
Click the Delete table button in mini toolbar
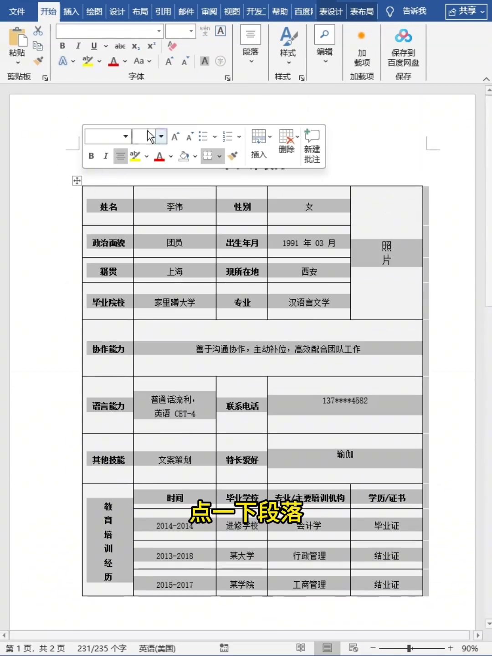coord(287,141)
